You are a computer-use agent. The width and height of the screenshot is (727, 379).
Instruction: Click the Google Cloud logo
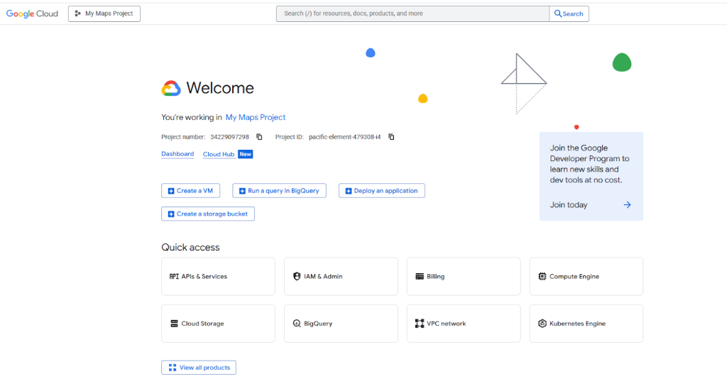coord(32,13)
